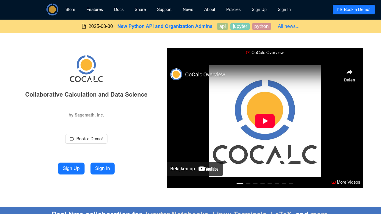Select the second carousel dot below the video

click(248, 184)
